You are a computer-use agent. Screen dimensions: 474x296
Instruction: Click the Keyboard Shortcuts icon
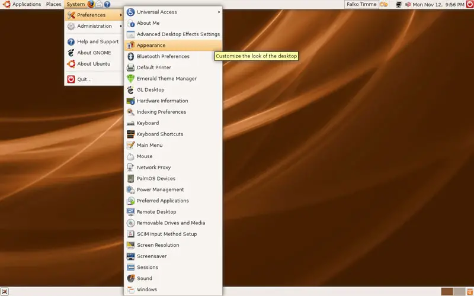130,134
